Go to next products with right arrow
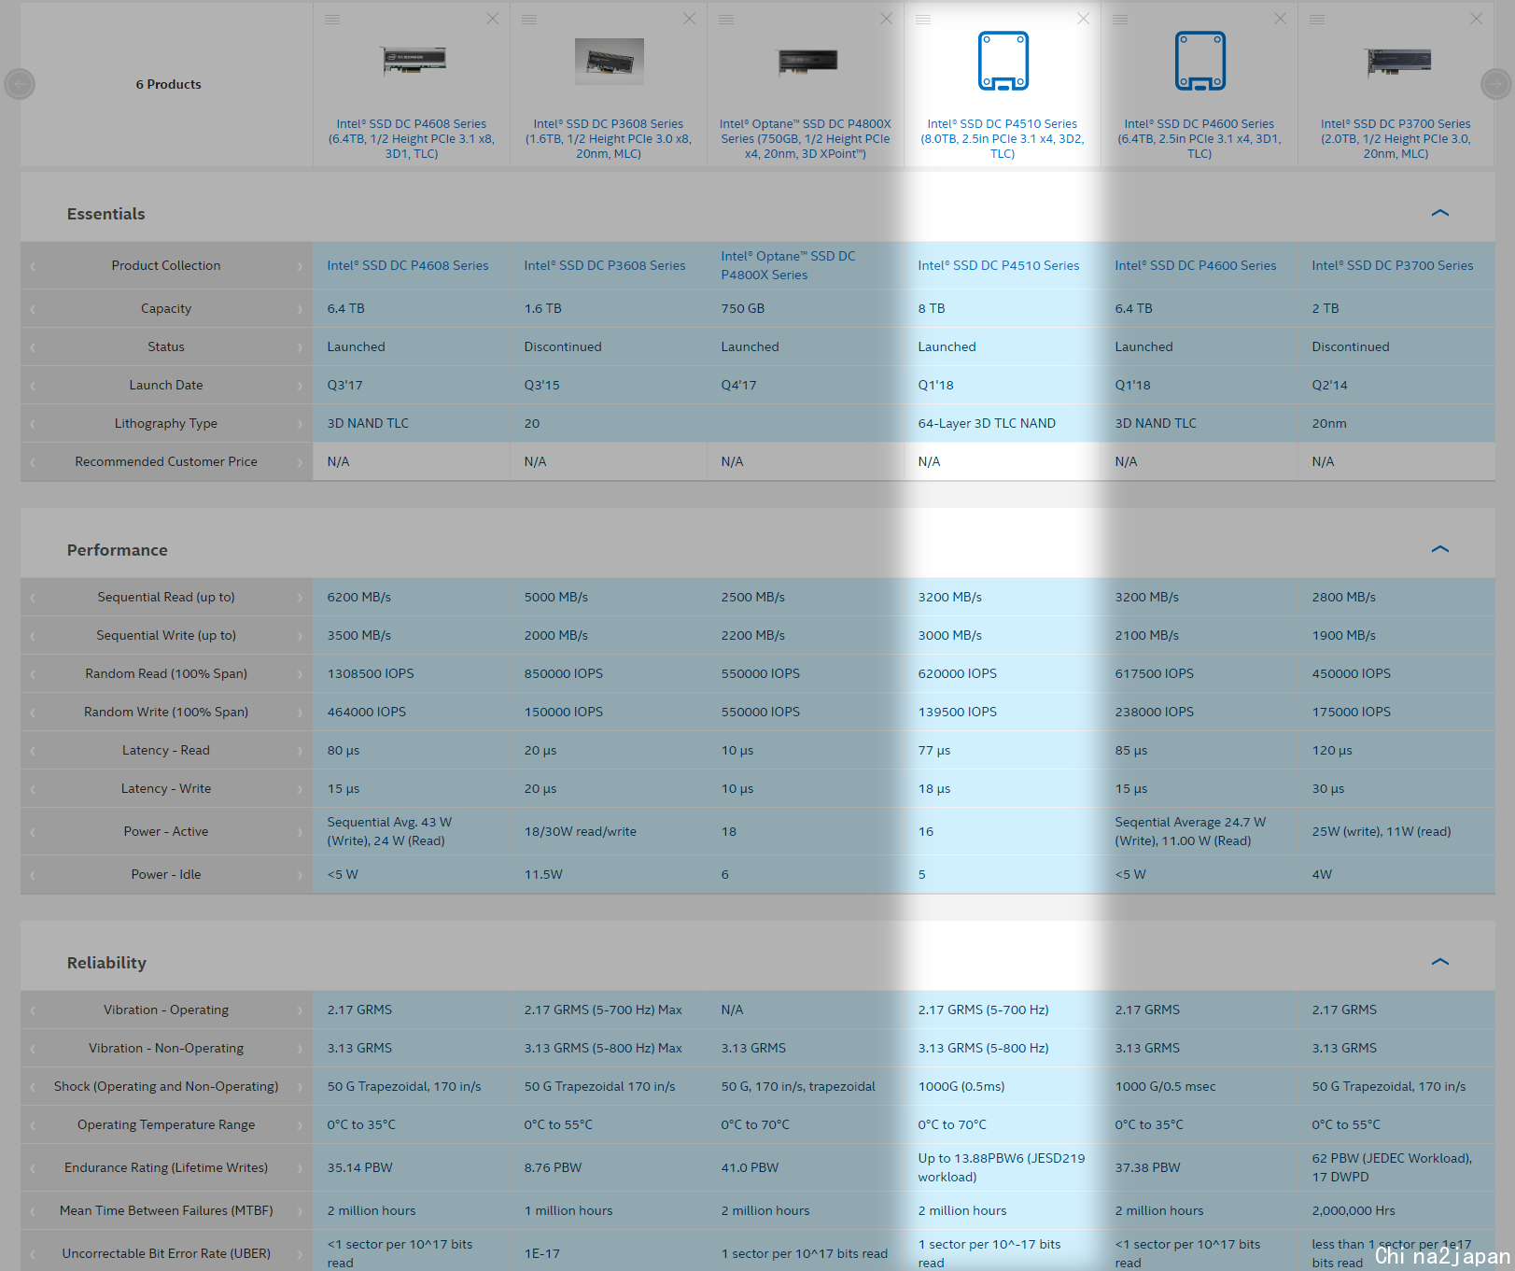 [x=1495, y=84]
